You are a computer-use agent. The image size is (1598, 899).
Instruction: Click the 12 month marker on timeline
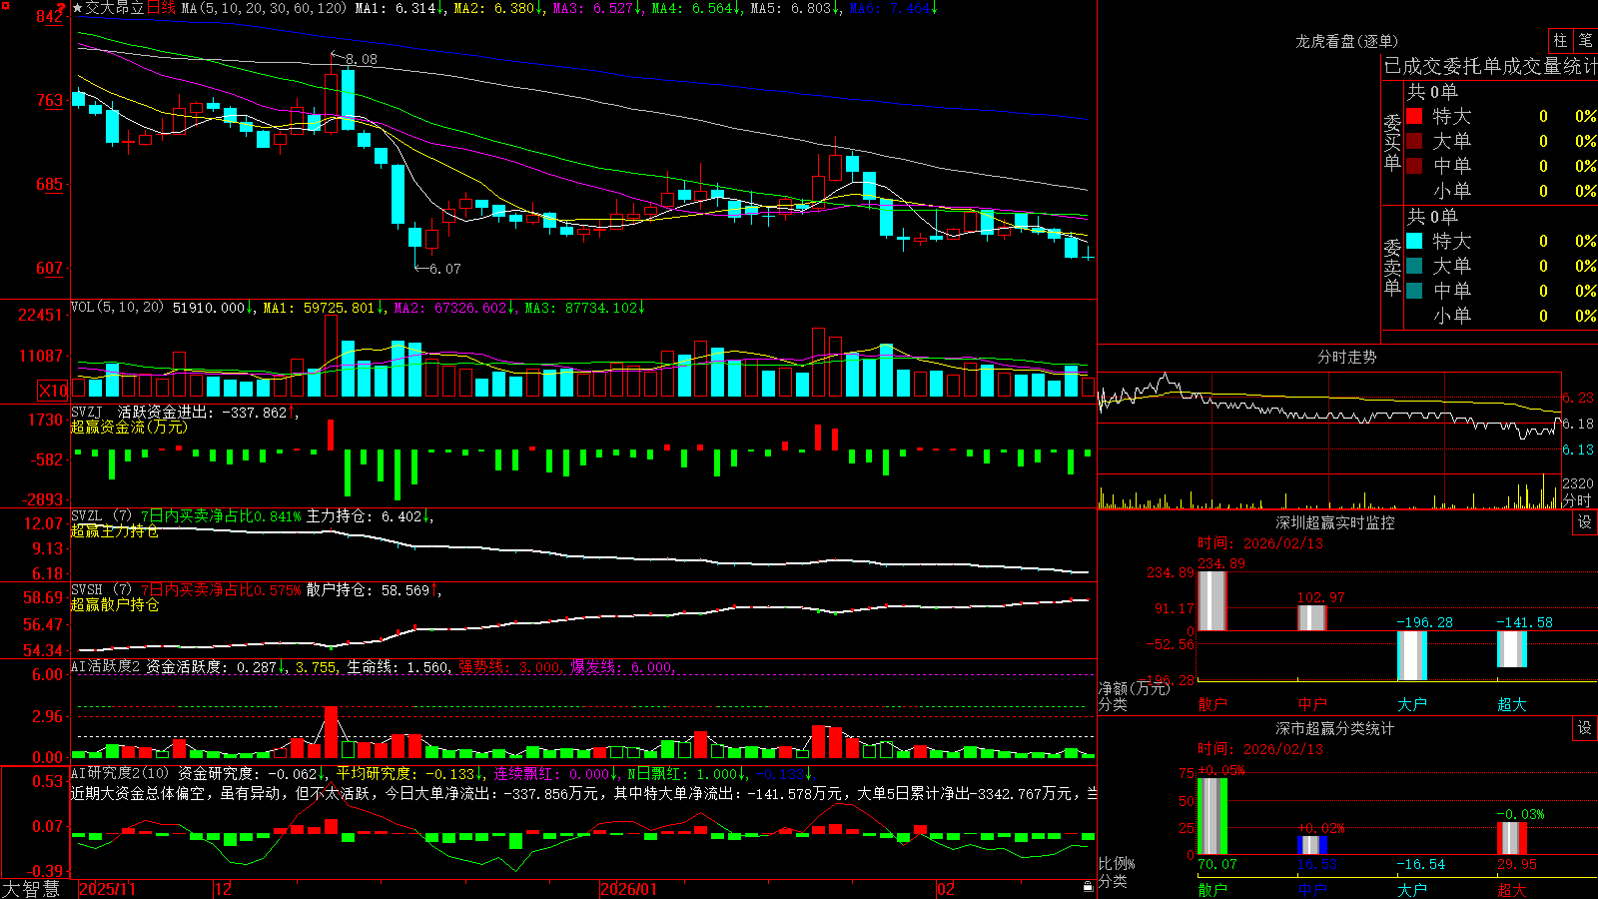(224, 889)
